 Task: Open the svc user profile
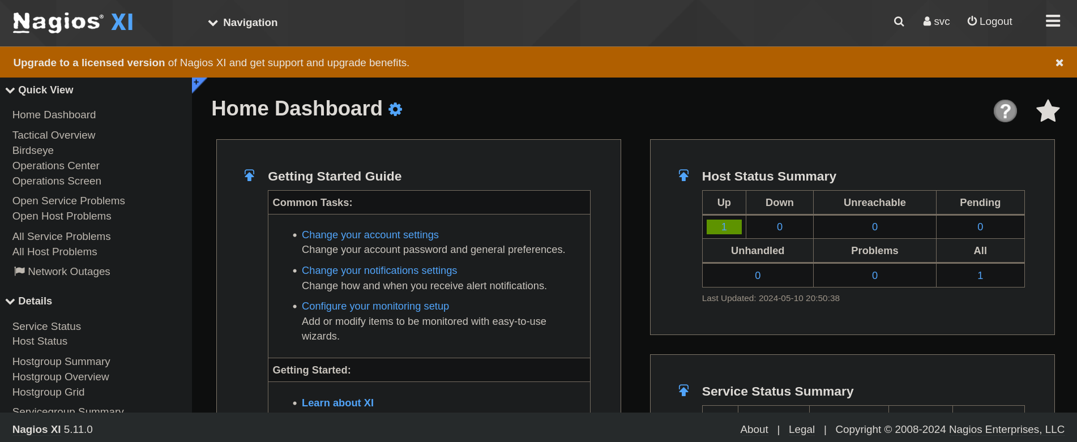937,22
